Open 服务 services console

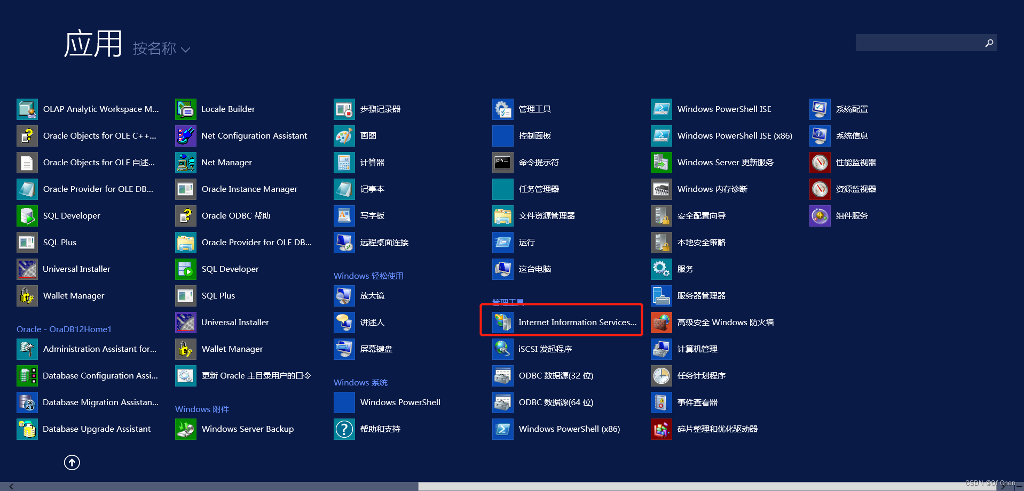point(673,269)
